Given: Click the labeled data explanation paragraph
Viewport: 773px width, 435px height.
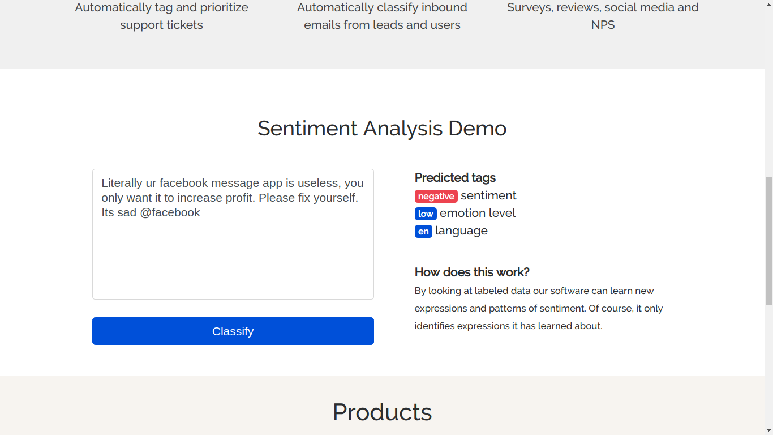Looking at the screenshot, I should [x=538, y=308].
